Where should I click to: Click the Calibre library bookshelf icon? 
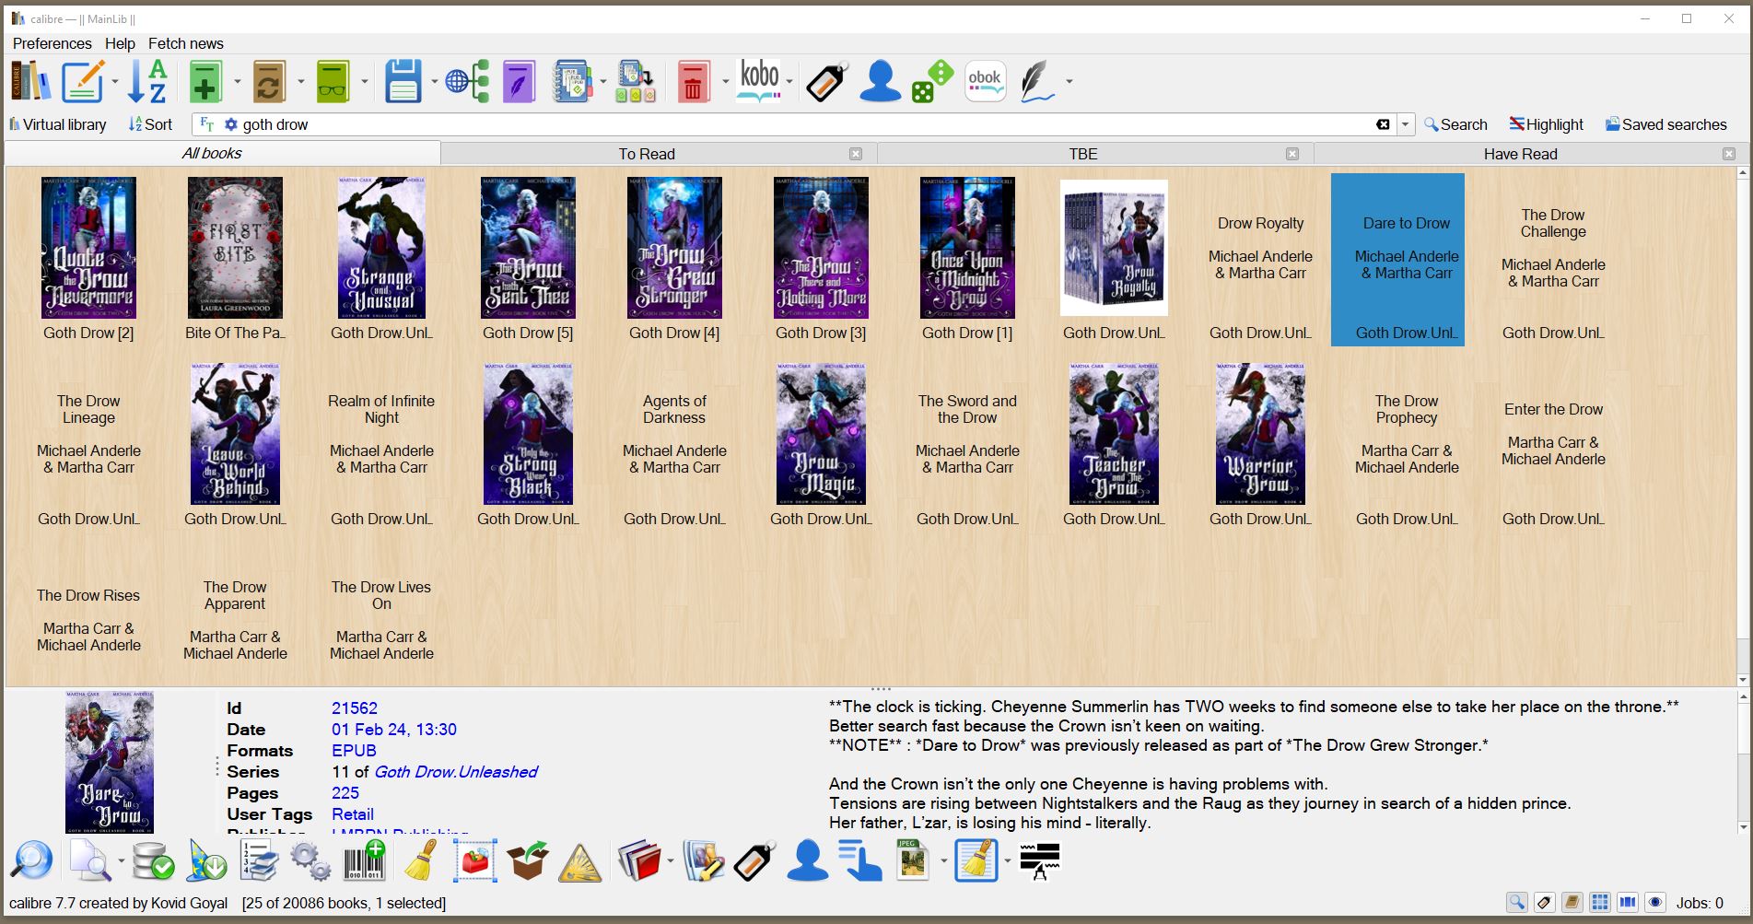[30, 81]
